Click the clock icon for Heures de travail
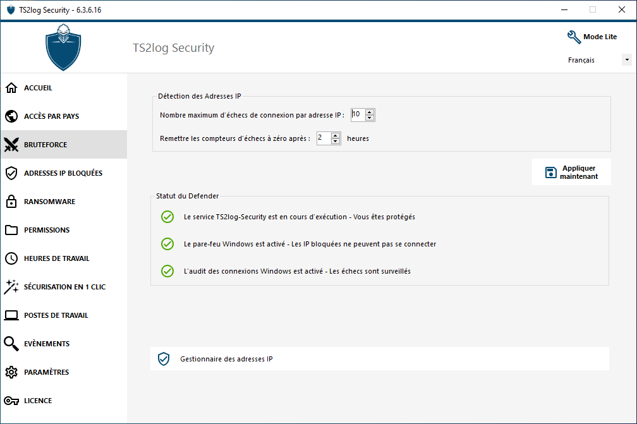Image resolution: width=637 pixels, height=424 pixels. (x=11, y=258)
